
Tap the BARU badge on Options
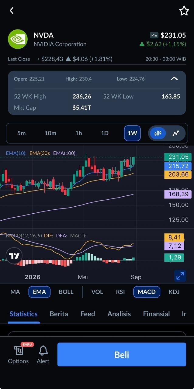tap(27, 344)
